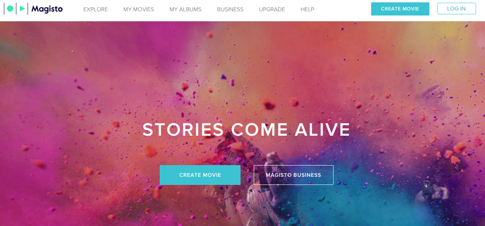Screen dimensions: 485x226
Task: Go to MY MOVIES
Action: [139, 9]
